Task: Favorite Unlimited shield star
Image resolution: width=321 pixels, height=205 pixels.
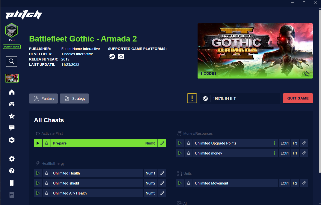Action: [47, 183]
